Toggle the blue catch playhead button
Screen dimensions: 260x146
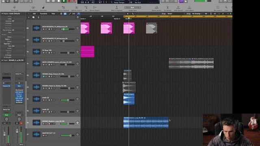click(x=78, y=14)
